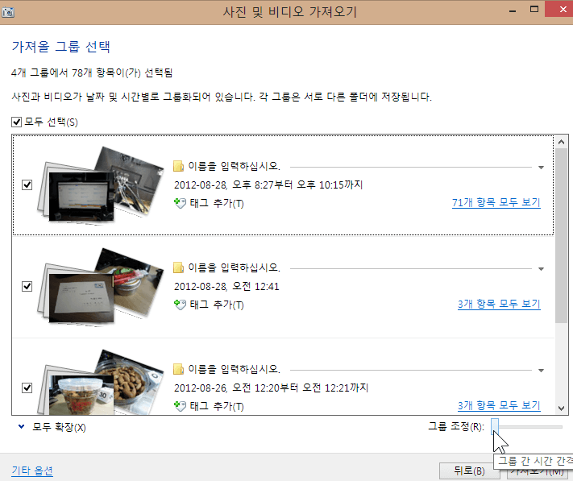Open the dropdown arrow of the 2012-08-26 group

click(542, 371)
